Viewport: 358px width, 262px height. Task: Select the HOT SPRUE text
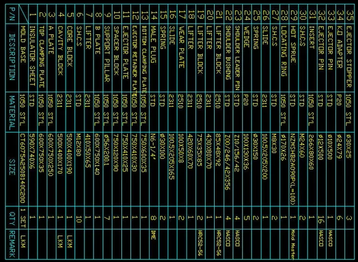293,44
